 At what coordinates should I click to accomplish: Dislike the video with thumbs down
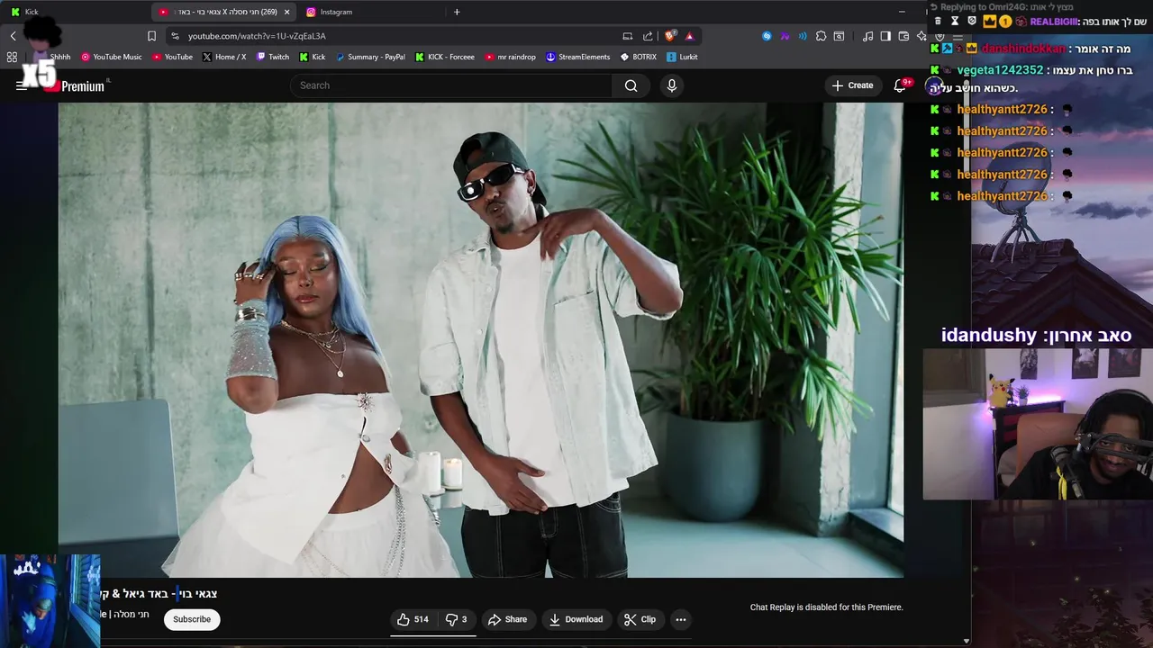(x=457, y=619)
